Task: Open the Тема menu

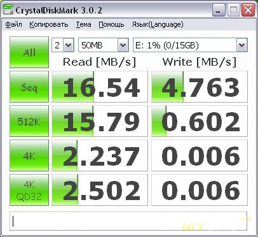Action: pos(84,24)
